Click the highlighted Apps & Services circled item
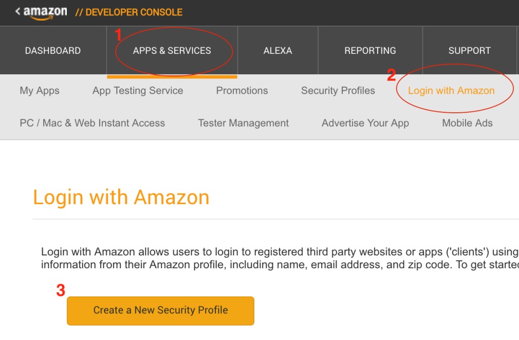This screenshot has width=519, height=340. (173, 50)
